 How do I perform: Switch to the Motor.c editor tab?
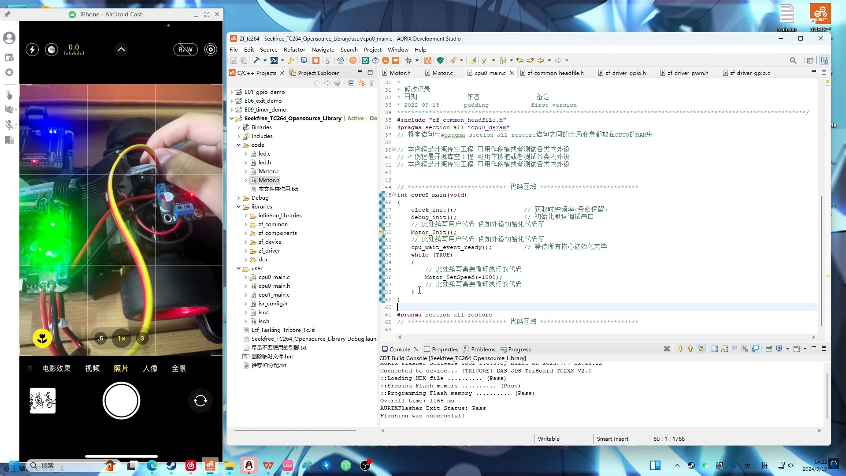(442, 73)
